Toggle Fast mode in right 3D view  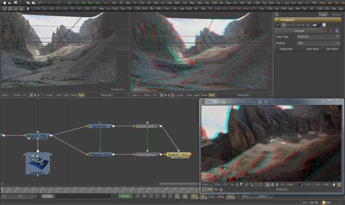coord(211,95)
